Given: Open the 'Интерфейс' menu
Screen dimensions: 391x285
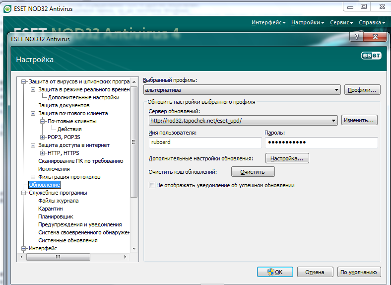Looking at the screenshot, I should [268, 22].
